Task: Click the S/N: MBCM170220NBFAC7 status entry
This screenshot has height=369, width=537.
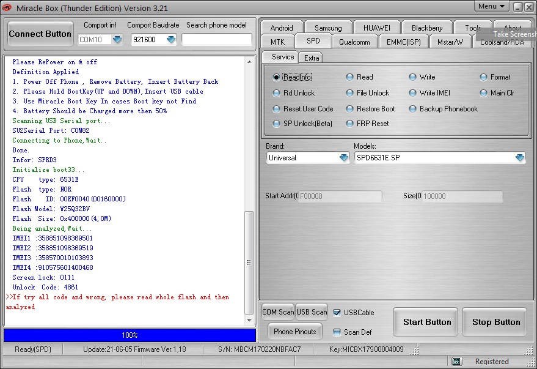Action: (260, 349)
